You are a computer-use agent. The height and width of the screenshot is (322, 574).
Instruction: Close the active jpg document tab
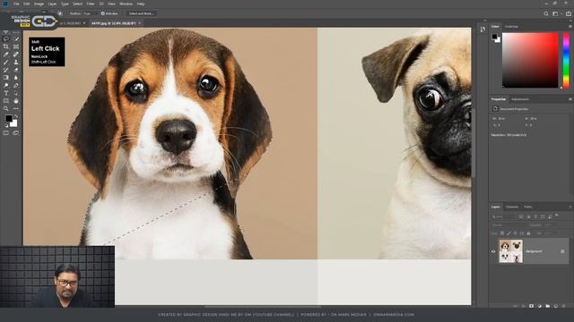click(x=140, y=23)
